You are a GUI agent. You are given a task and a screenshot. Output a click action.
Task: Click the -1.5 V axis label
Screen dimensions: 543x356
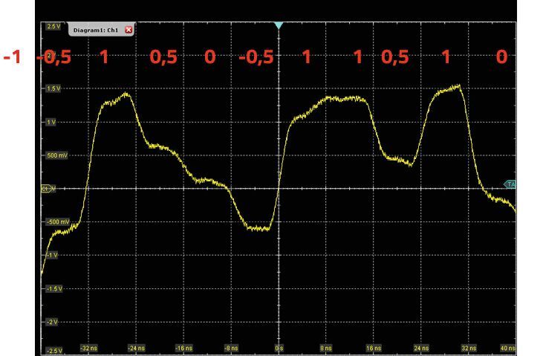pos(54,289)
